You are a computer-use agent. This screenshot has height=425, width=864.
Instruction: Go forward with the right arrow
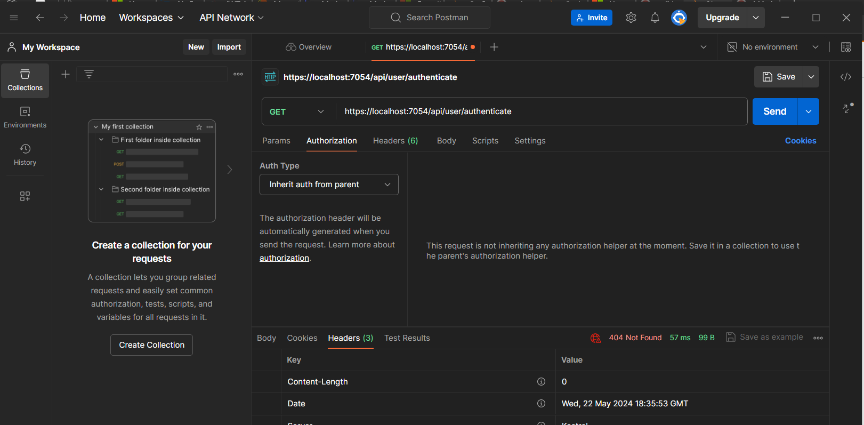click(64, 18)
